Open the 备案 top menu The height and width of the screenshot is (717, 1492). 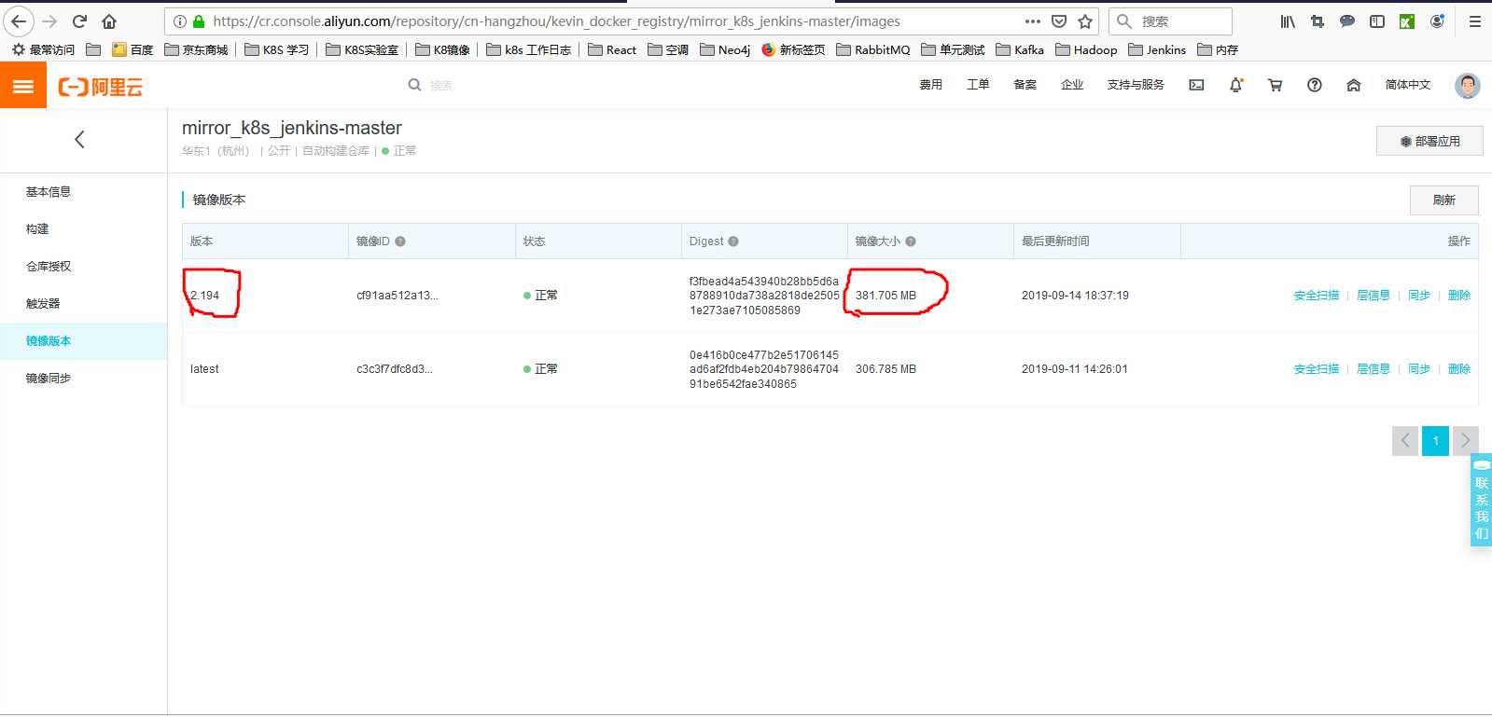pyautogui.click(x=1025, y=85)
